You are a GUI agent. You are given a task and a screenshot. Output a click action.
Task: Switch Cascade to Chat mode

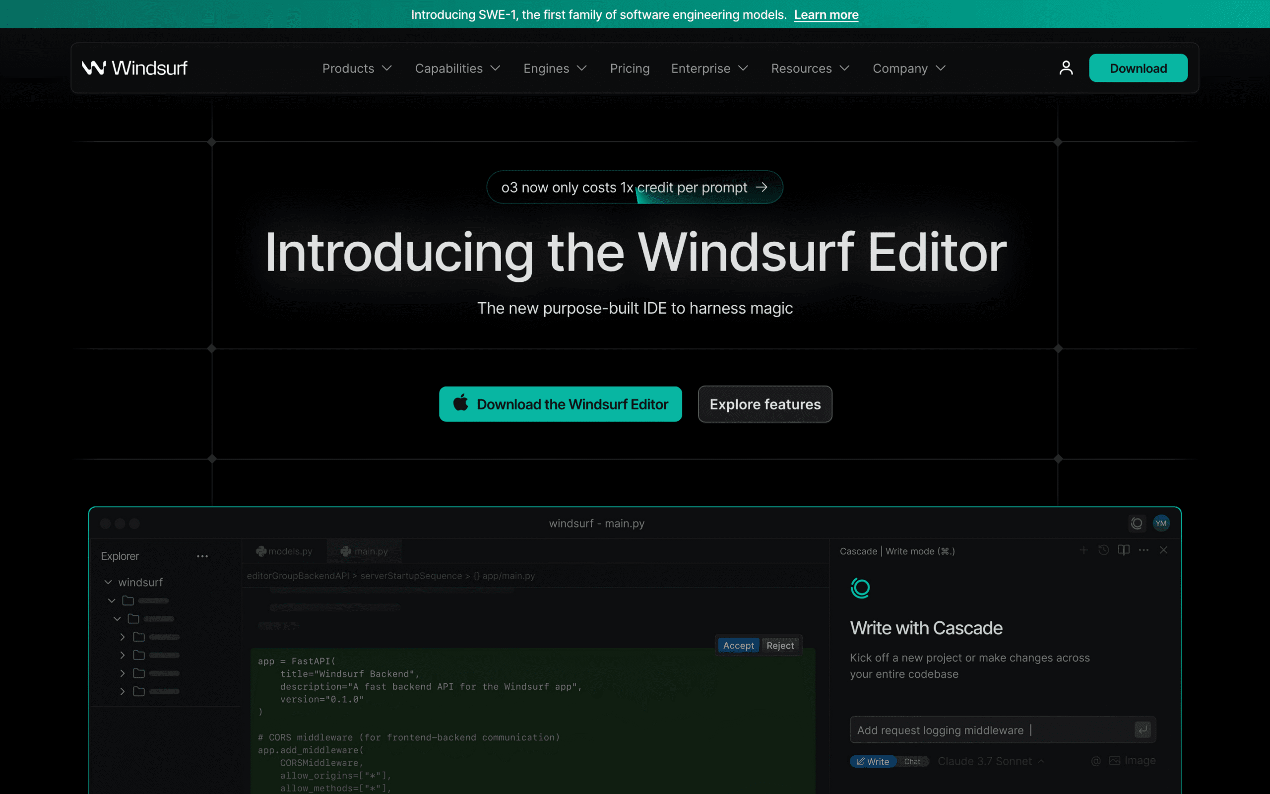912,761
